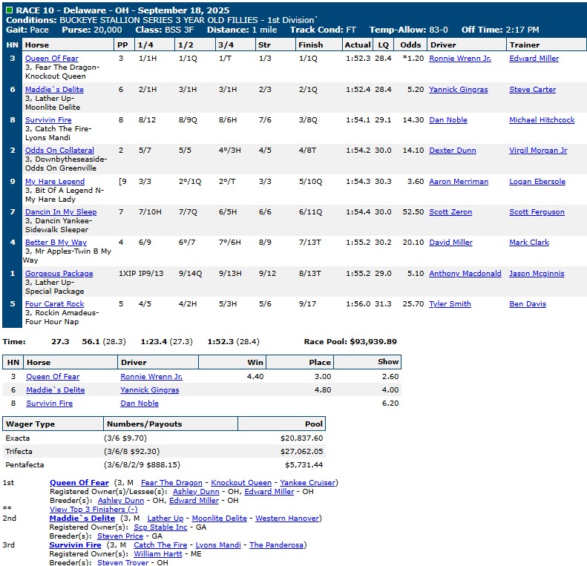Open owner Scp Stable Inc link
Screen dimensions: 587x566
pos(160,527)
